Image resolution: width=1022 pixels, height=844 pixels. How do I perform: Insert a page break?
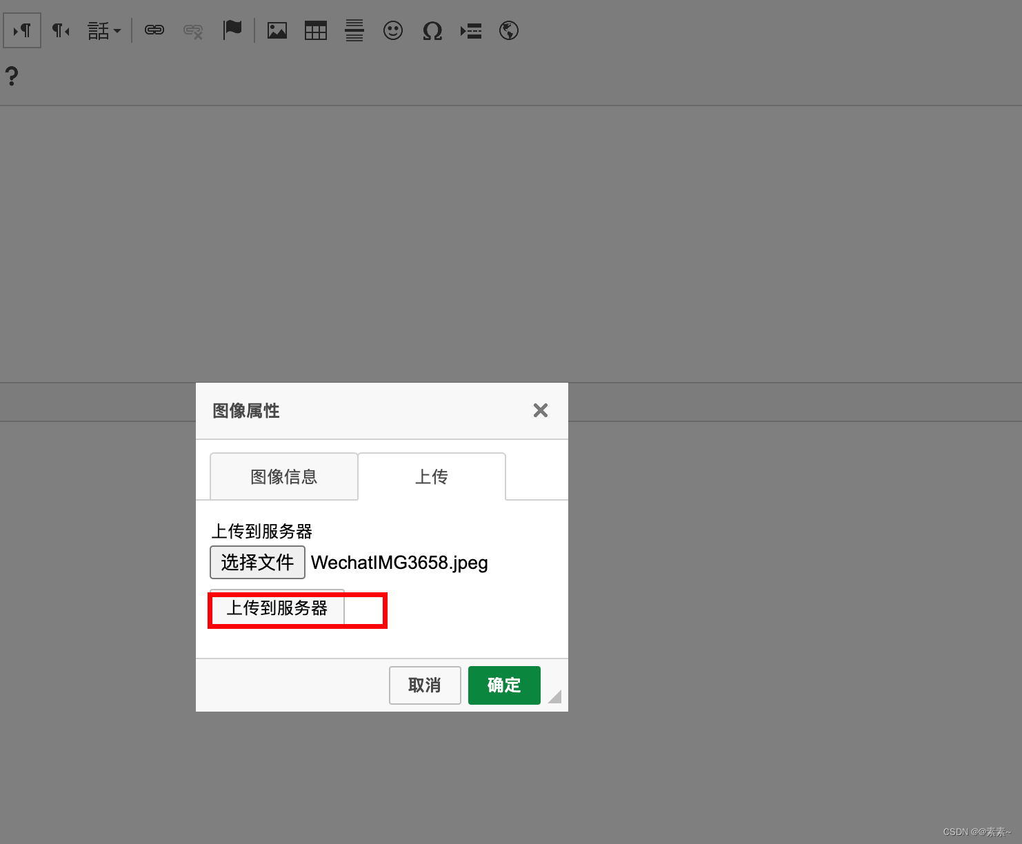471,30
